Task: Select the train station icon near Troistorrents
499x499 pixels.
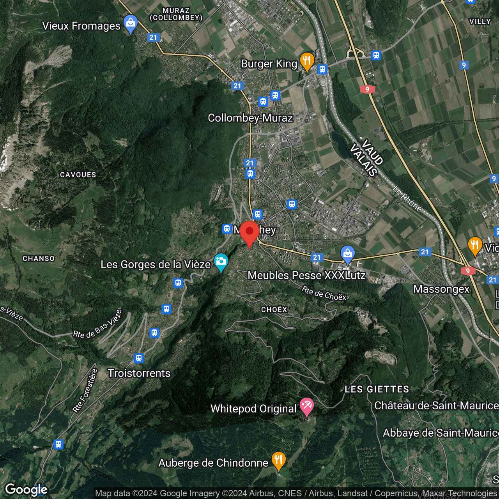Action: 139,358
